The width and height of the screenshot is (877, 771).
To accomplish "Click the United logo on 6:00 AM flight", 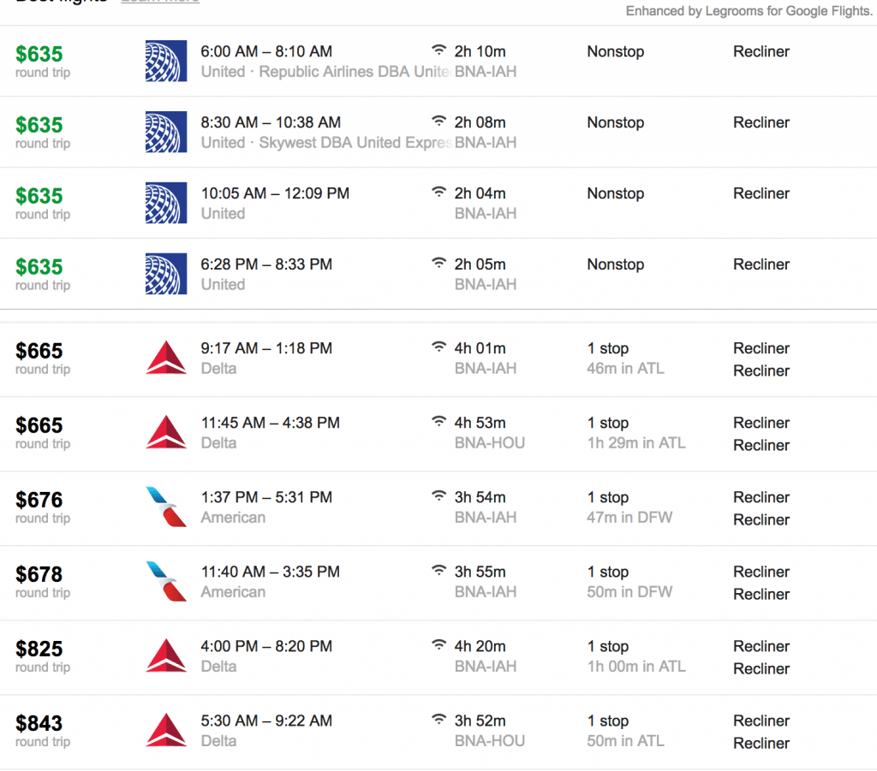I will click(166, 61).
